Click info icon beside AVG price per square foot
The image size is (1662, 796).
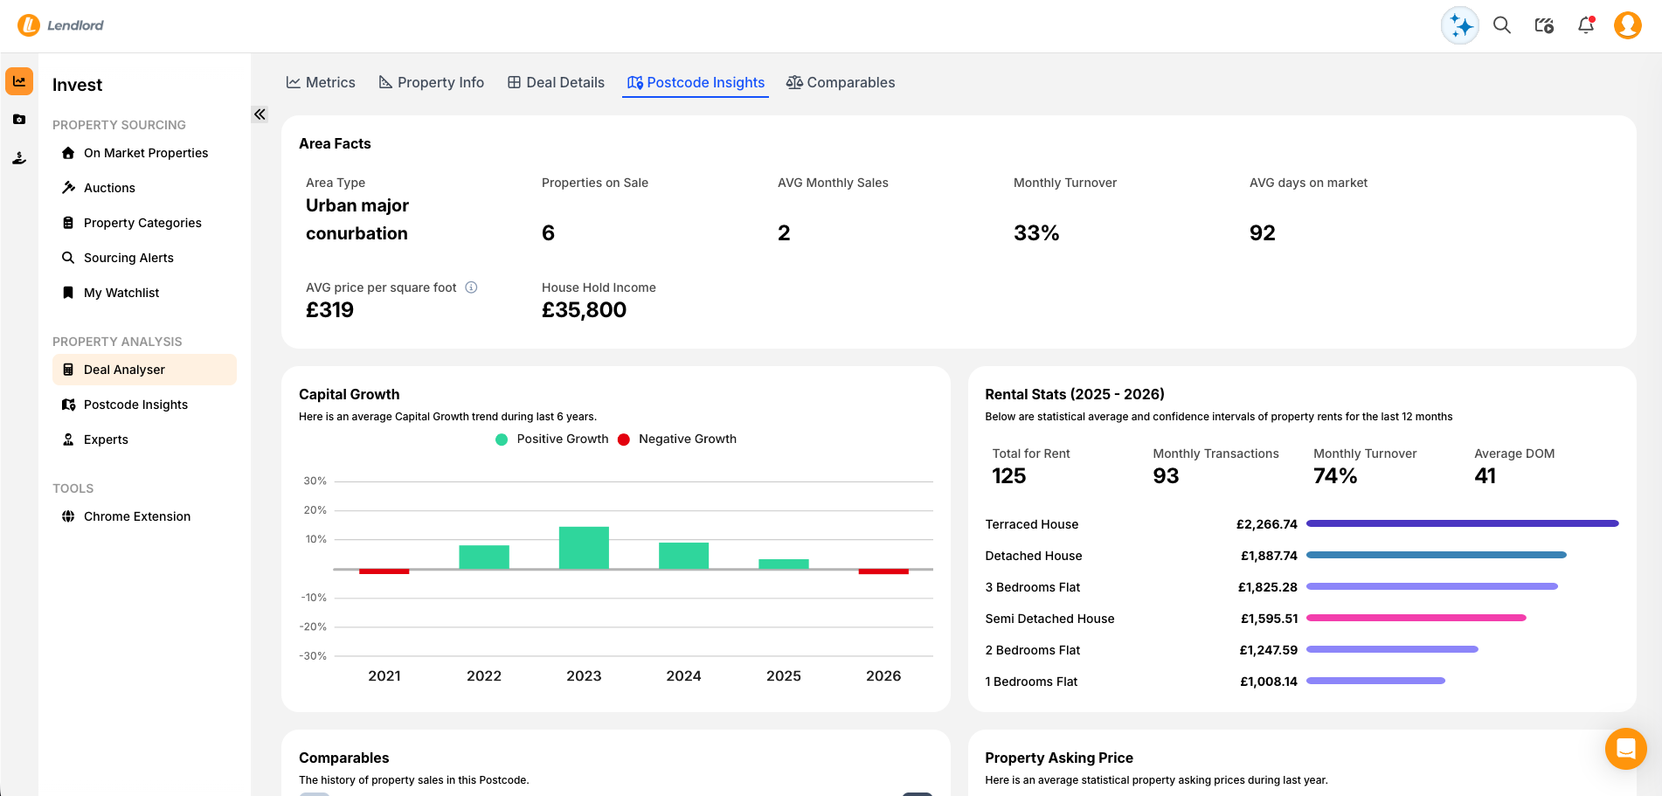[471, 287]
